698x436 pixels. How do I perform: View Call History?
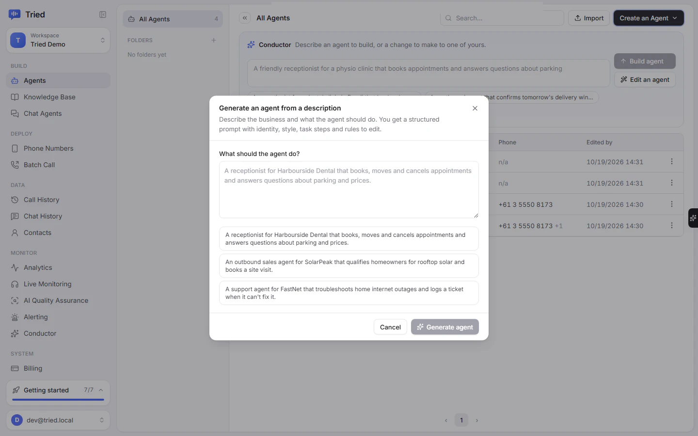tap(58, 200)
